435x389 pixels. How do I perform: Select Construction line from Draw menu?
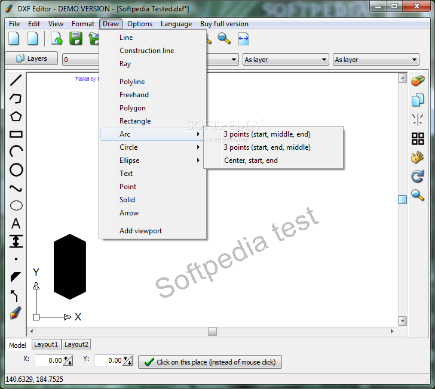pyautogui.click(x=153, y=51)
